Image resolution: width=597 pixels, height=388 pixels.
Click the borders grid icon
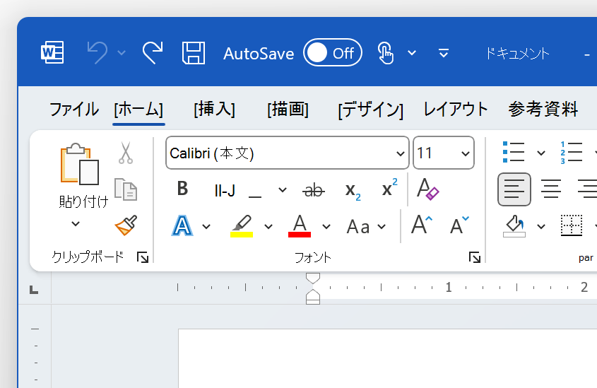[572, 225]
